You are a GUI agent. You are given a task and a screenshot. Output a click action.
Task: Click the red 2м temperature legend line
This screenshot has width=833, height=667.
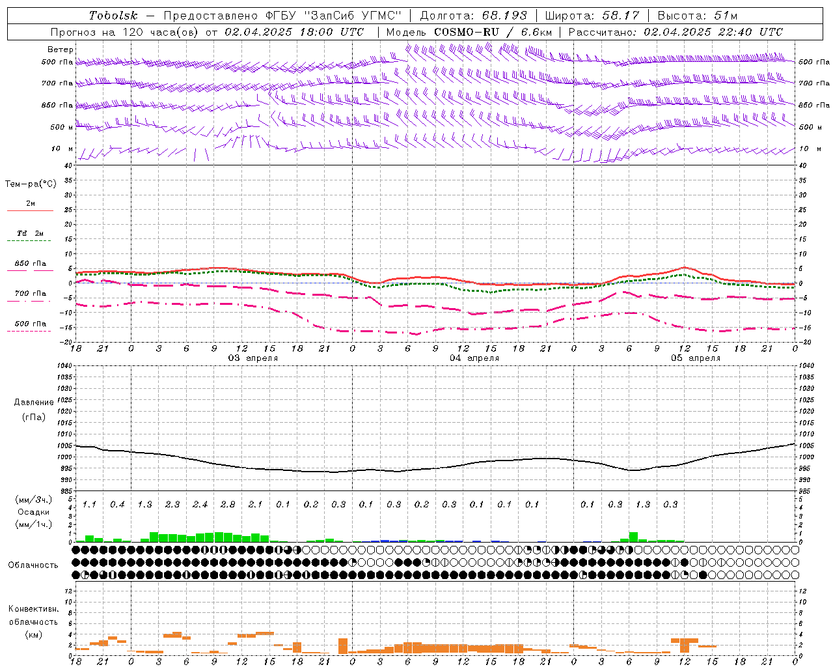(30, 210)
